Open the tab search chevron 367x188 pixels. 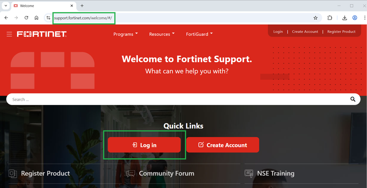6,6
